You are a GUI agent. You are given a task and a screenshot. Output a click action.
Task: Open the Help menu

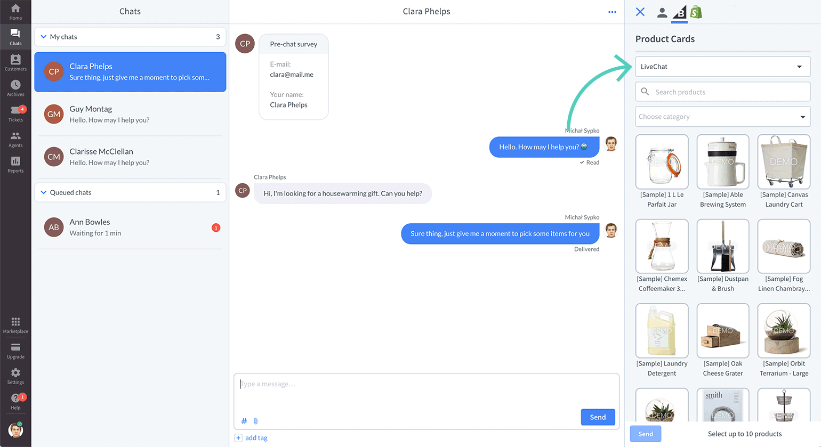(15, 402)
